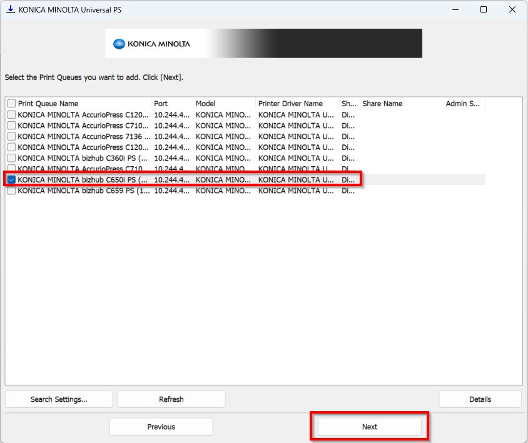
Task: View Details of the selected printer
Action: click(480, 399)
